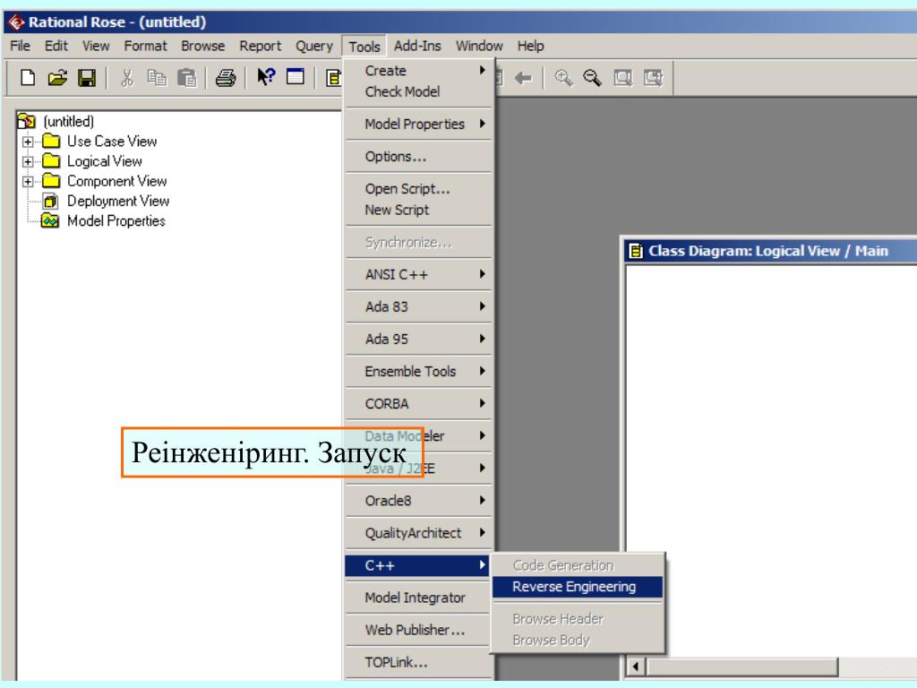
Task: Click the Zoom In magnifier icon
Action: point(563,78)
